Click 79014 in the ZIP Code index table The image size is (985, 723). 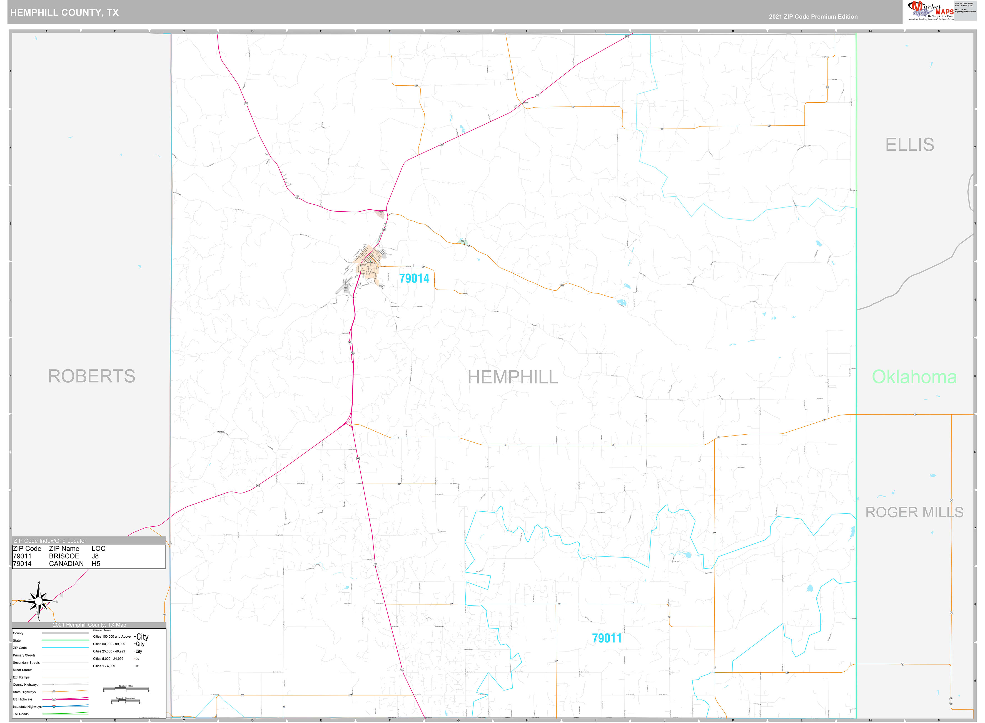[22, 564]
